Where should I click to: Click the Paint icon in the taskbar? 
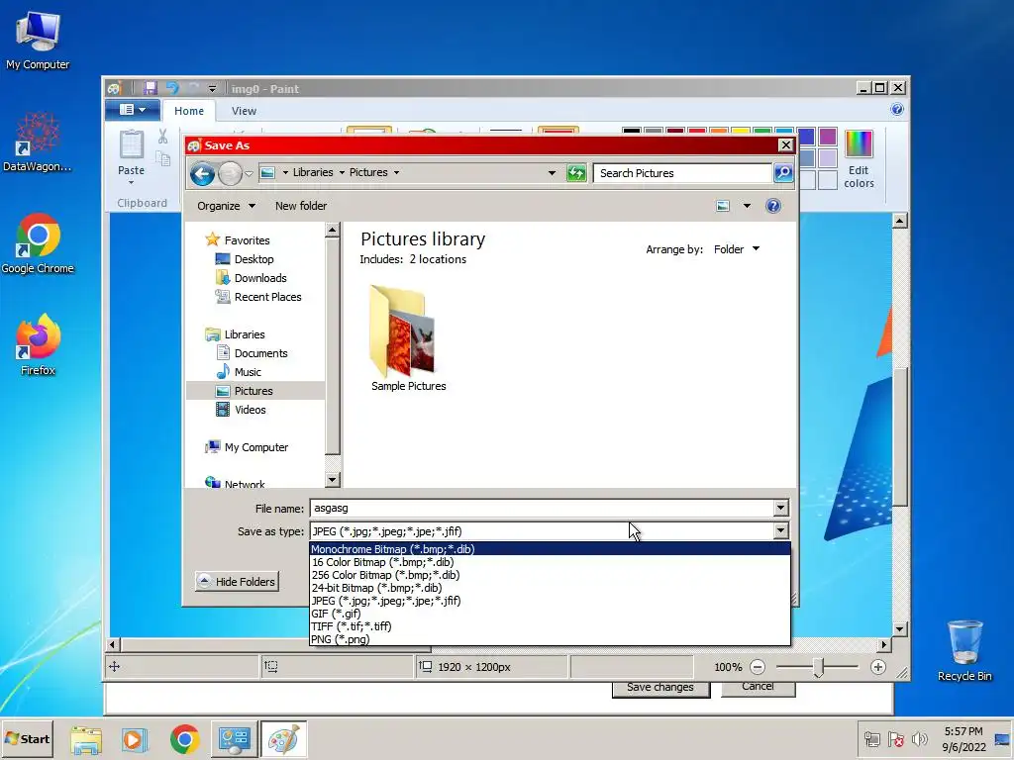pyautogui.click(x=283, y=738)
